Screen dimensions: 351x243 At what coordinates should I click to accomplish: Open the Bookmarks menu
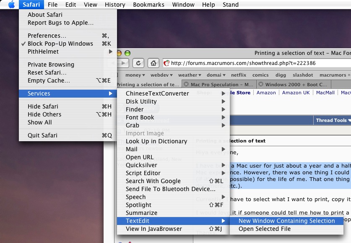point(148,5)
